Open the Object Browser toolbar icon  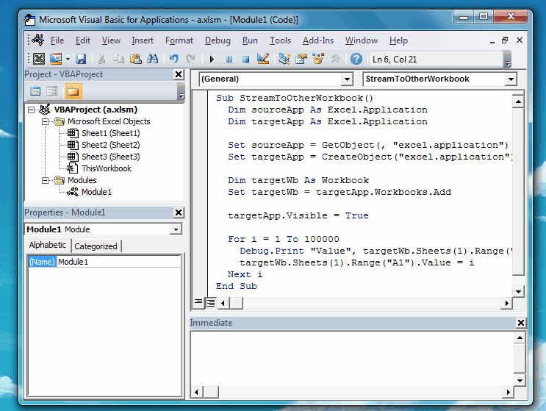tap(318, 59)
